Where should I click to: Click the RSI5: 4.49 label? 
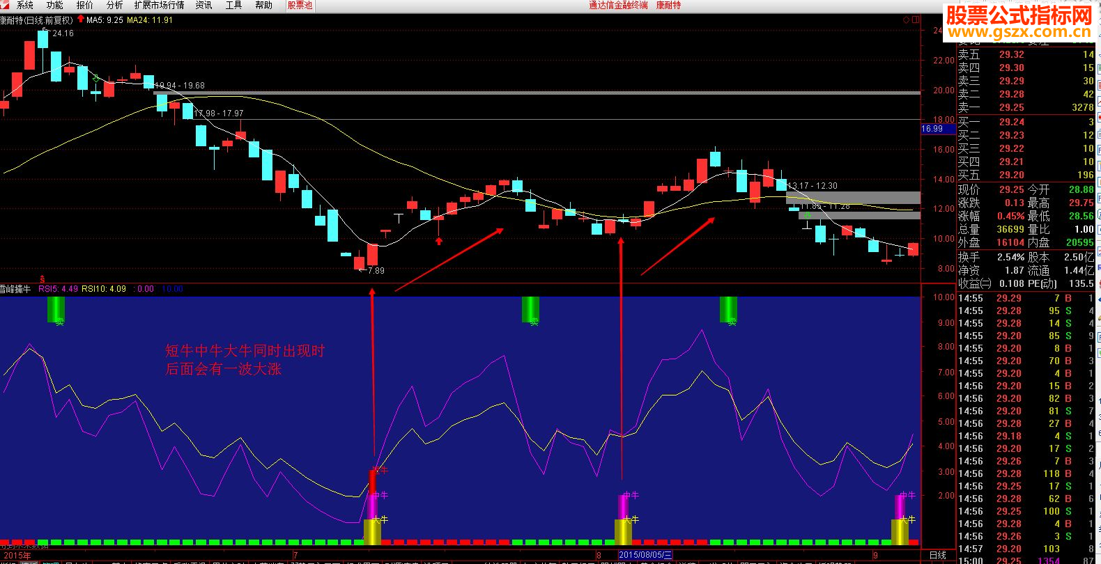click(x=58, y=289)
